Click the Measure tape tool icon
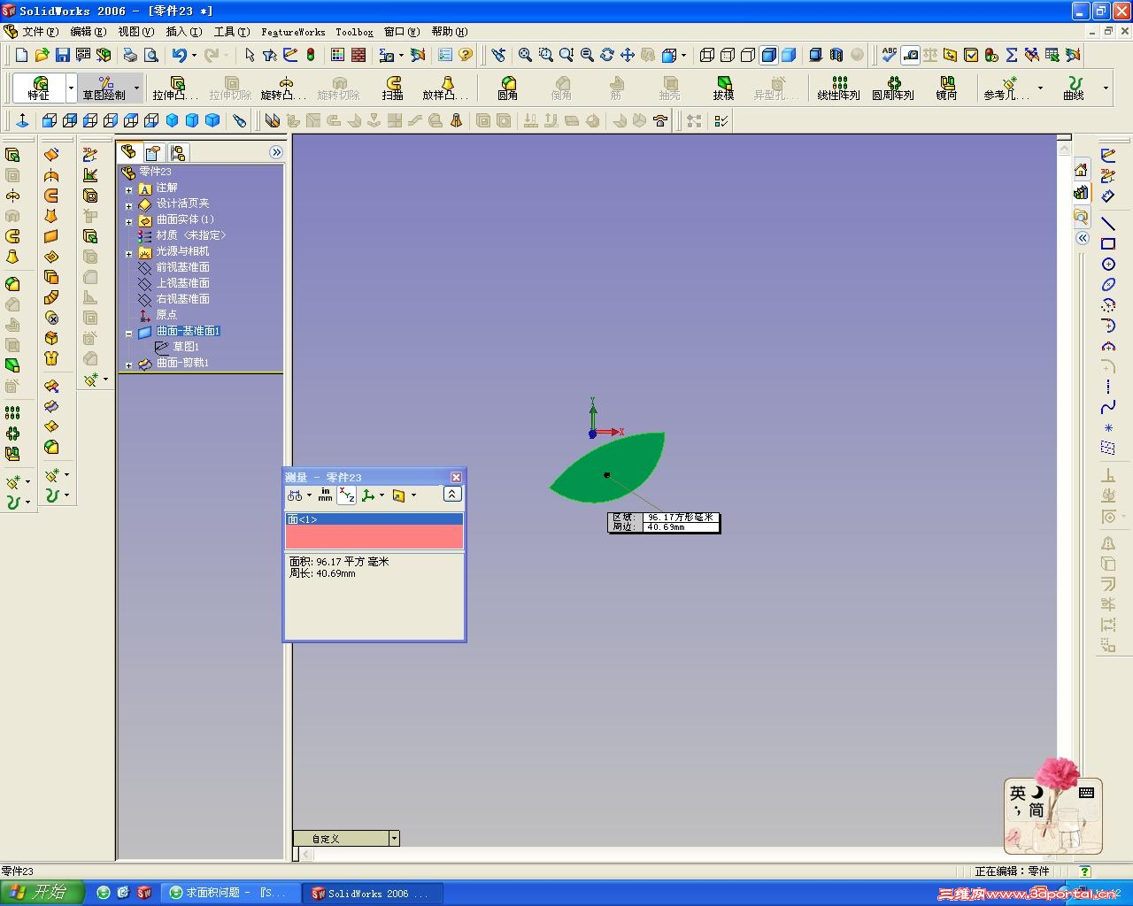The width and height of the screenshot is (1133, 906). [910, 55]
